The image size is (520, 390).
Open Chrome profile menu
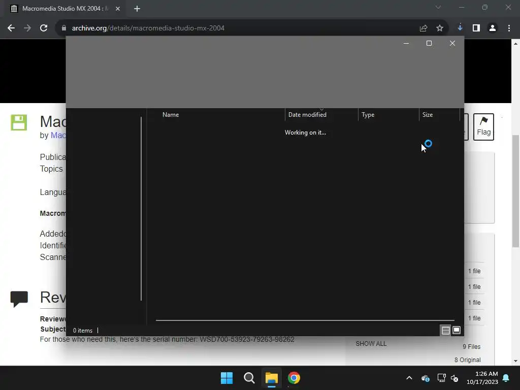point(493,28)
